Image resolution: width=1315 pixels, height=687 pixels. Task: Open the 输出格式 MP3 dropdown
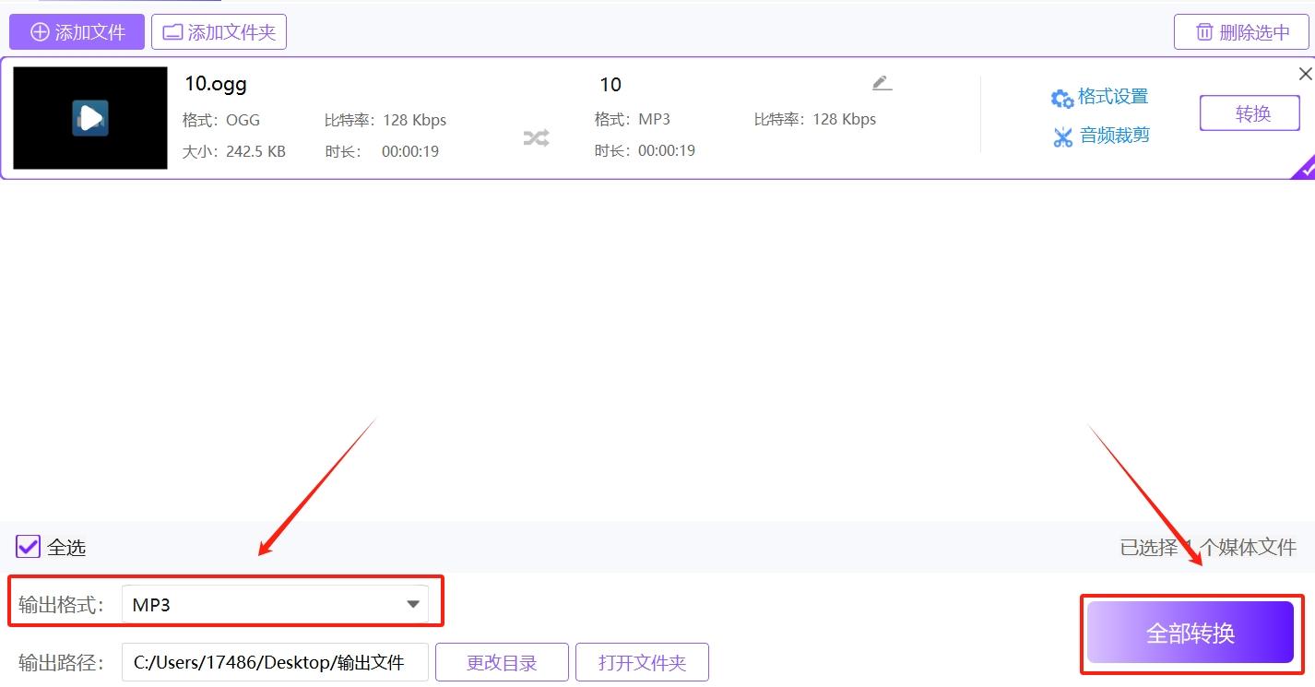tap(274, 604)
